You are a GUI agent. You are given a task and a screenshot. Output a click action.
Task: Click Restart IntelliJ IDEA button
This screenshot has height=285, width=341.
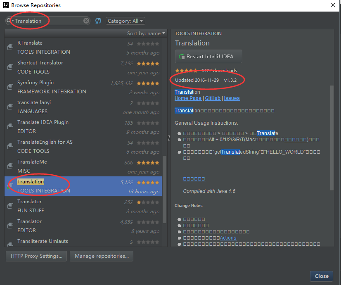(x=208, y=56)
